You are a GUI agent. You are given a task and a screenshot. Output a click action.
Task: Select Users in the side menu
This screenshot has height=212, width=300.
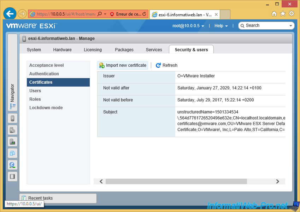(58, 91)
